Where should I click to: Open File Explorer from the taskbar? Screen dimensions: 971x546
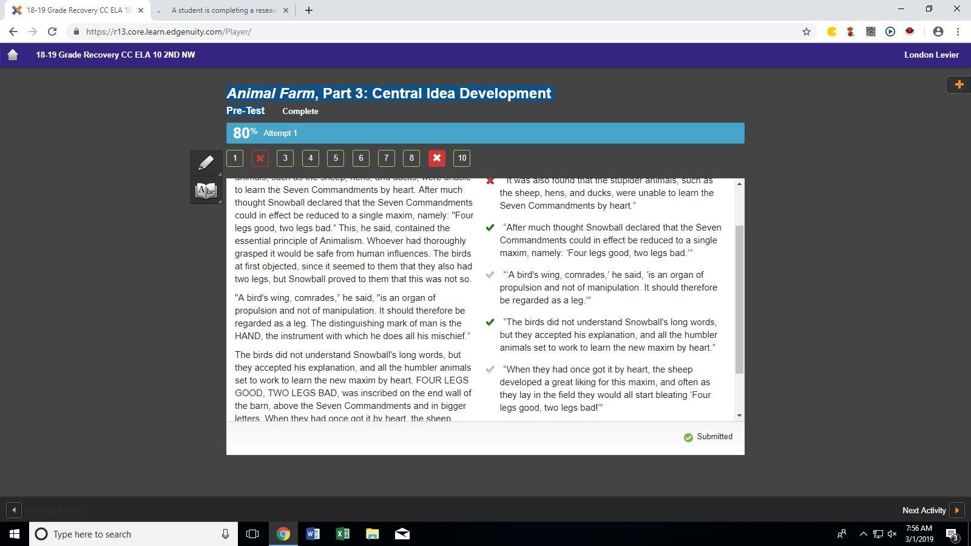[373, 534]
